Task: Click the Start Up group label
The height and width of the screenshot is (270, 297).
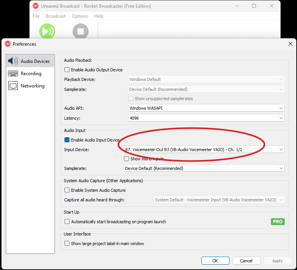Action: [x=71, y=212]
